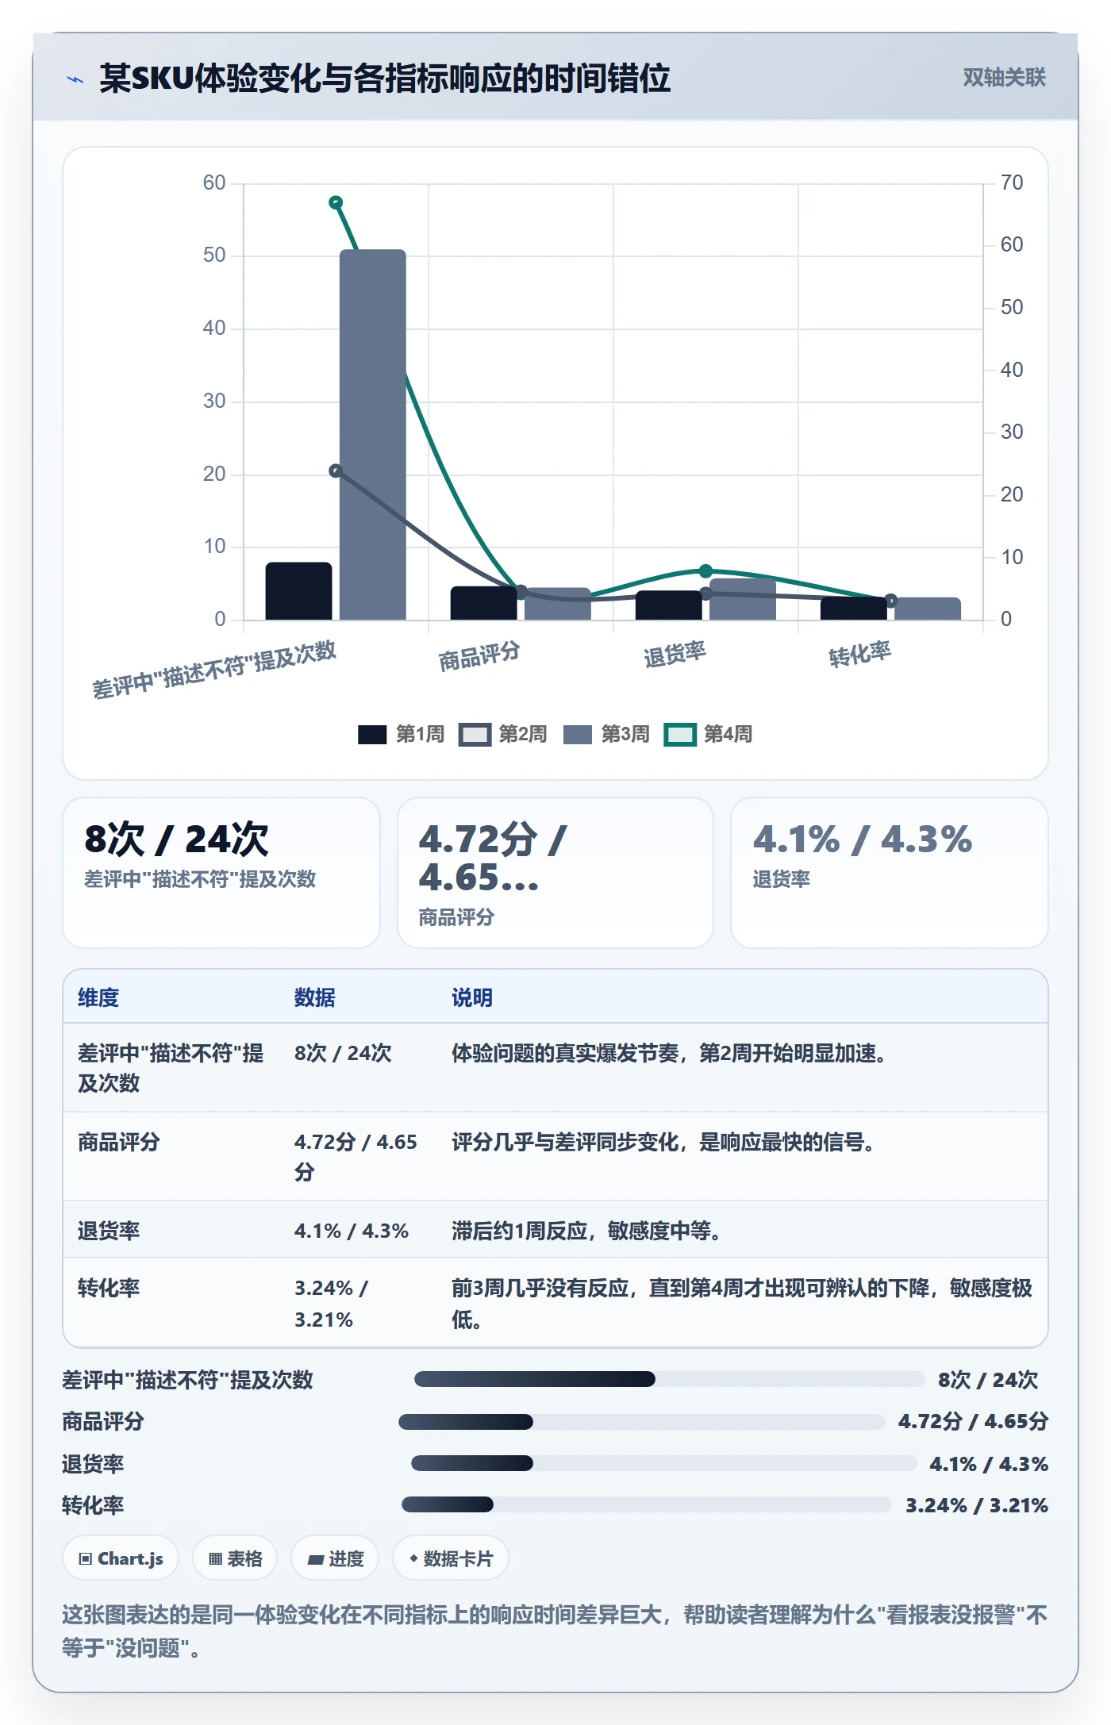
Task: Open the 4.1% / 4.3% 退货率 stat card
Action: 890,873
